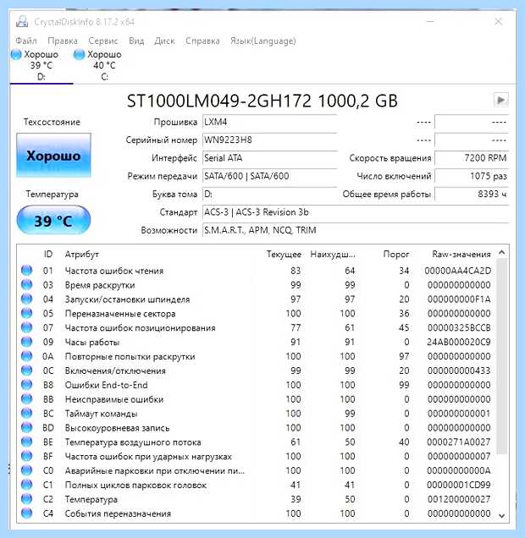Click the Атрибут column header
Image resolution: width=525 pixels, height=538 pixels.
pos(82,255)
